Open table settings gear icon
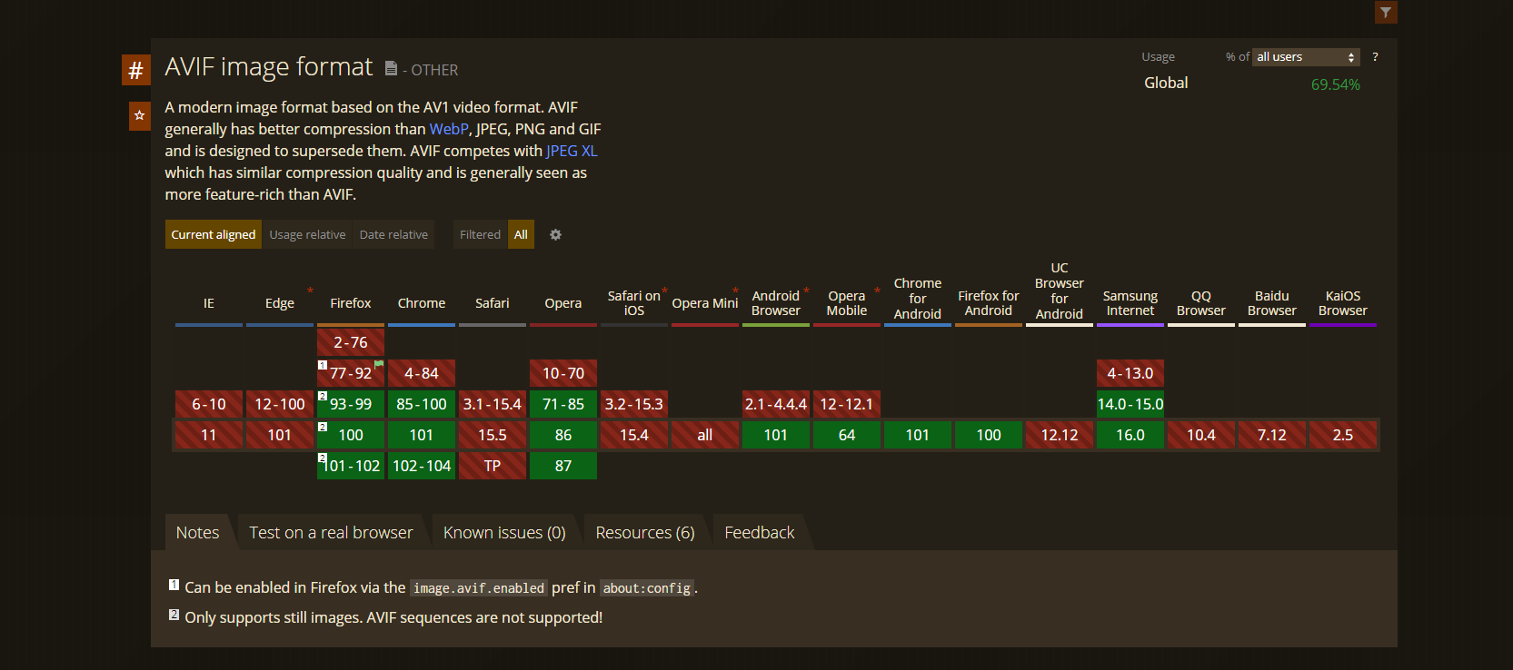The height and width of the screenshot is (670, 1513). pyautogui.click(x=555, y=234)
